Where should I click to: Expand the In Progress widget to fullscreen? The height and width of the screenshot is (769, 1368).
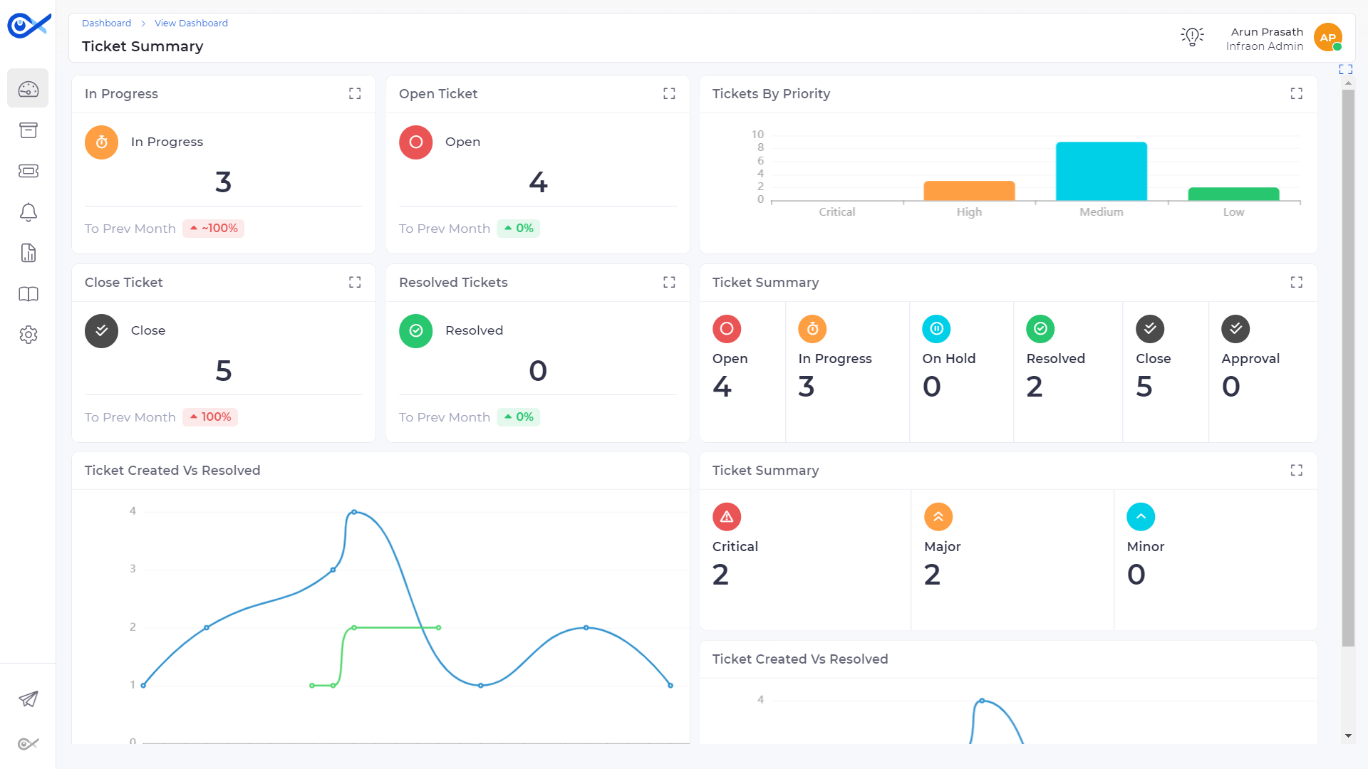pos(355,93)
